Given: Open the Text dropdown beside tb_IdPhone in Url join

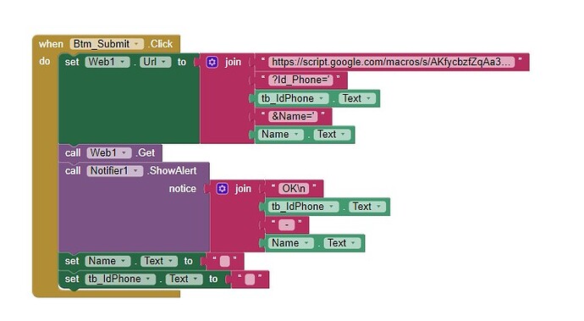Looking at the screenshot, I should click(x=357, y=98).
